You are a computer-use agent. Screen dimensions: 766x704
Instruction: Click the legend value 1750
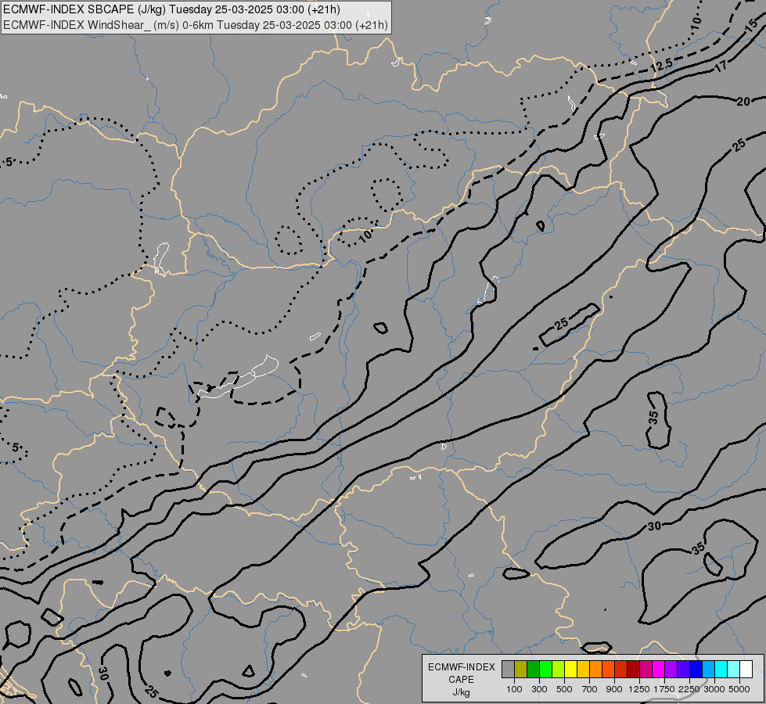664,689
